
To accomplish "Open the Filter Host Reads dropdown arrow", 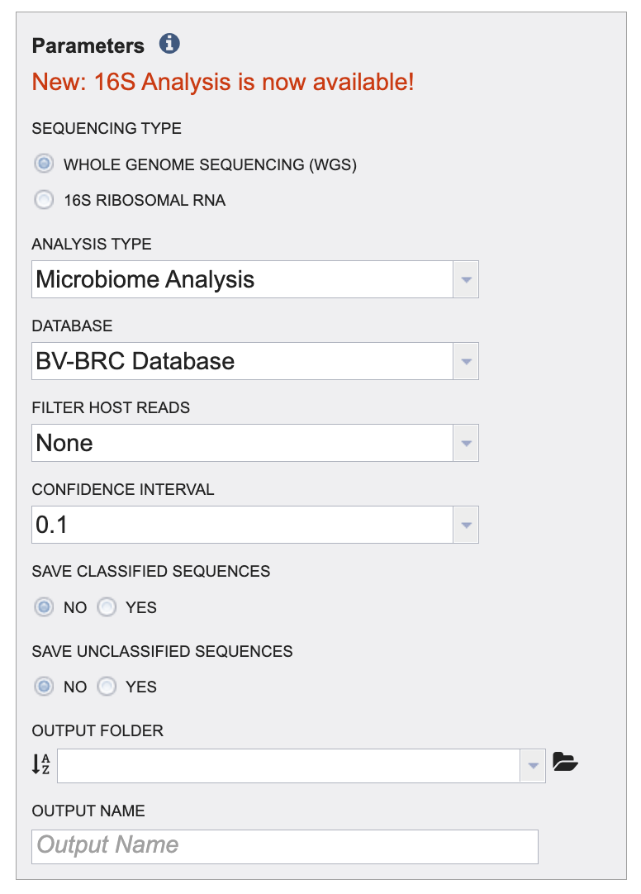I will tap(466, 442).
